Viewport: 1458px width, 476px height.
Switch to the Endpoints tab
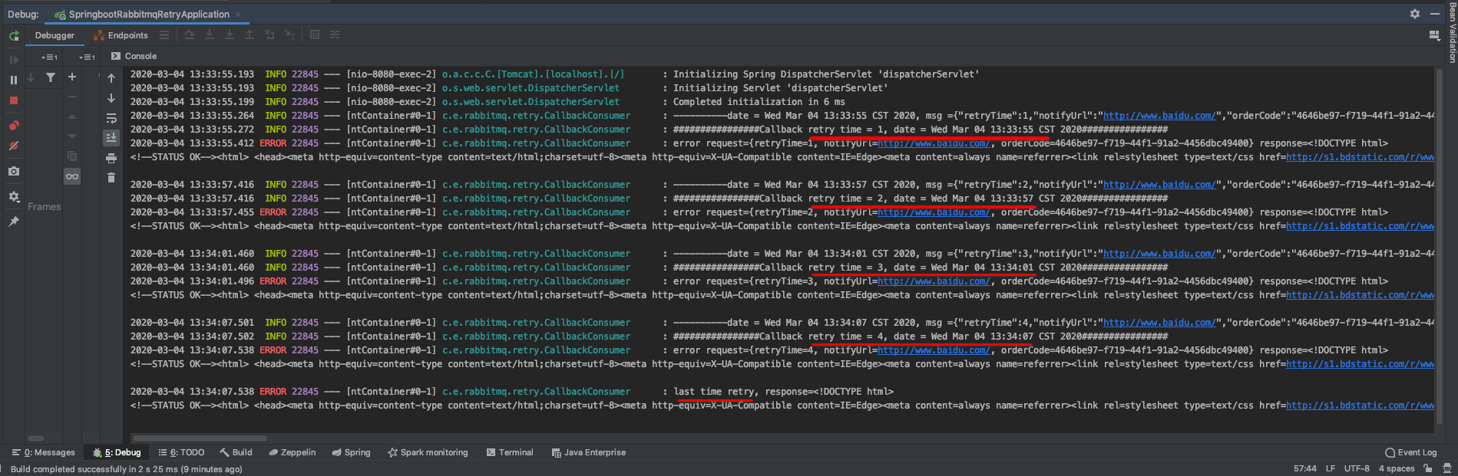(x=121, y=35)
